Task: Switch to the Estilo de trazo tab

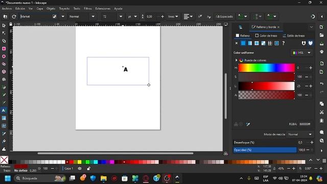Action: click(x=294, y=36)
